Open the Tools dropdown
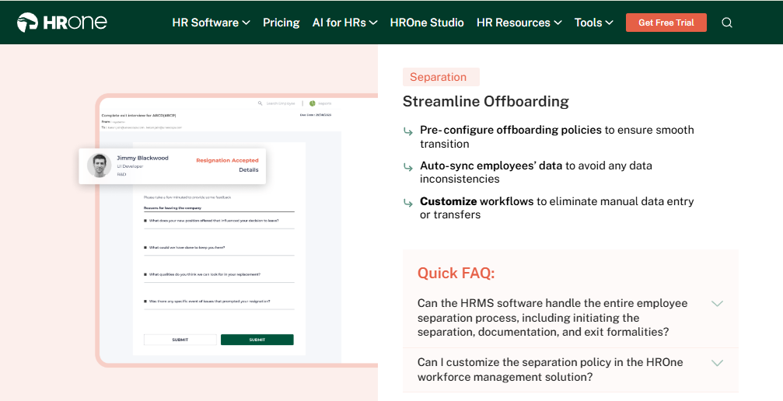 click(594, 23)
